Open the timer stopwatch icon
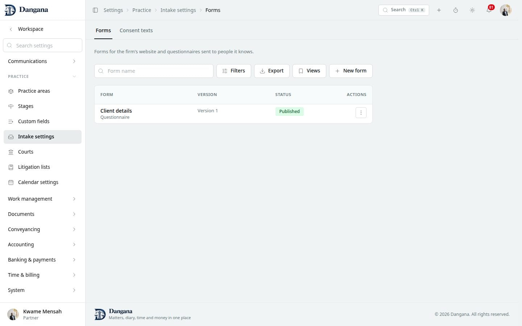Viewport: 522px width, 326px height. 456,10
